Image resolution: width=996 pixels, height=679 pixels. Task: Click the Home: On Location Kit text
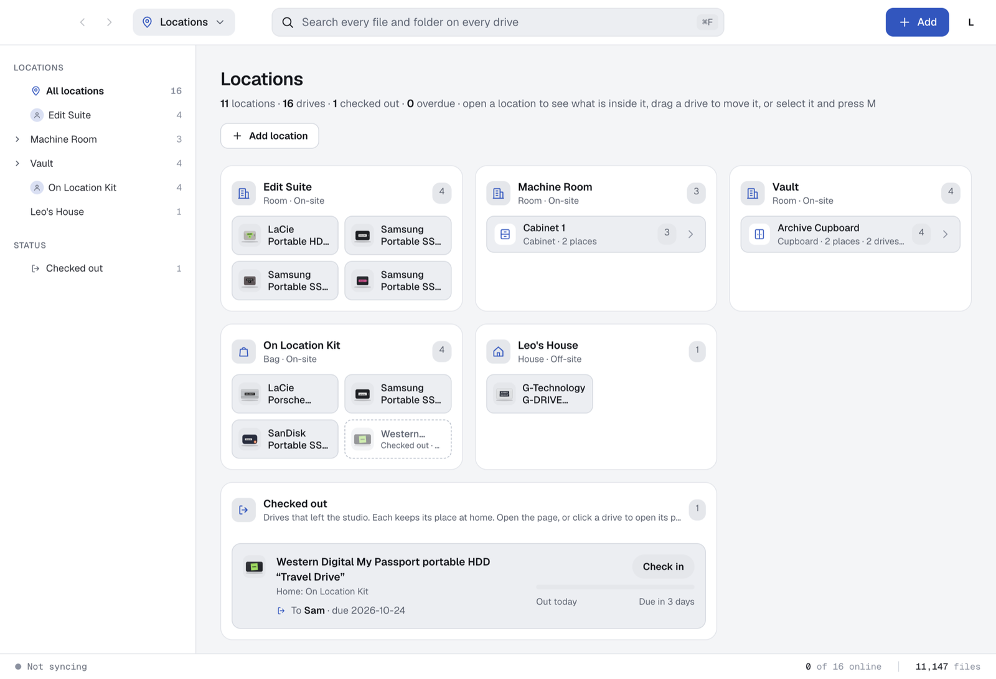[x=322, y=592]
